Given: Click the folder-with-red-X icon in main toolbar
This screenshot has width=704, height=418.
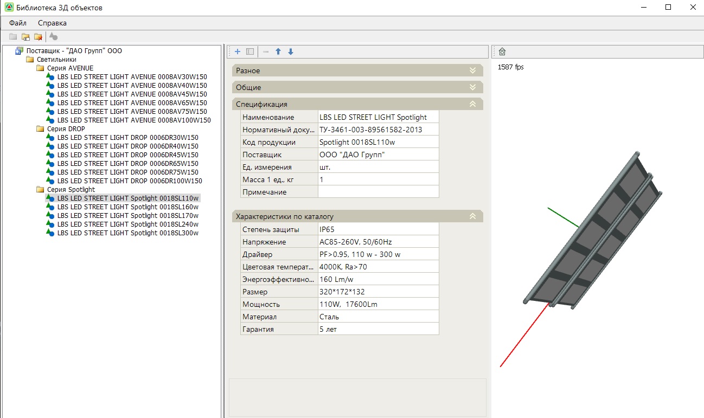Looking at the screenshot, I should (38, 37).
